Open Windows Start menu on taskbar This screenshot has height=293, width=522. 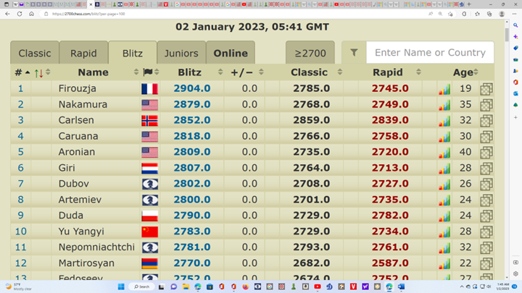coord(121,286)
